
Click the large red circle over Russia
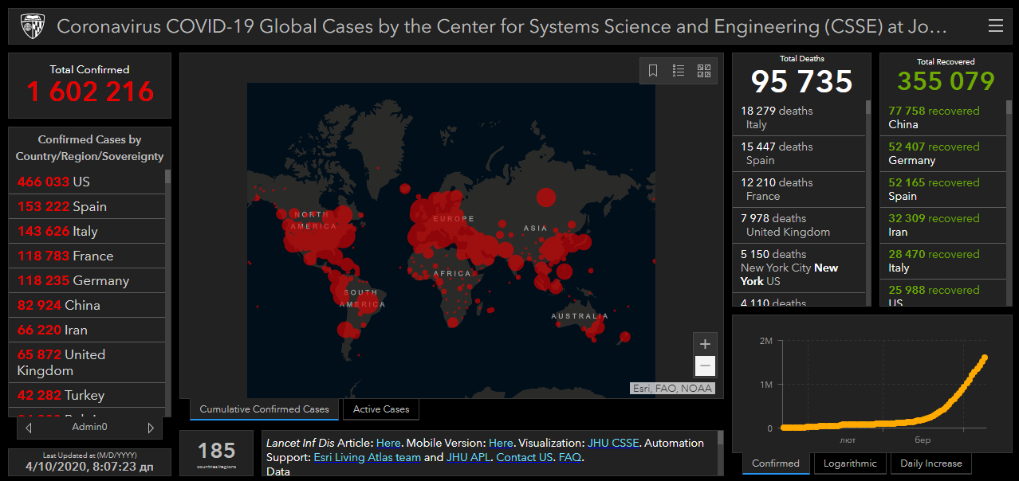[x=546, y=197]
